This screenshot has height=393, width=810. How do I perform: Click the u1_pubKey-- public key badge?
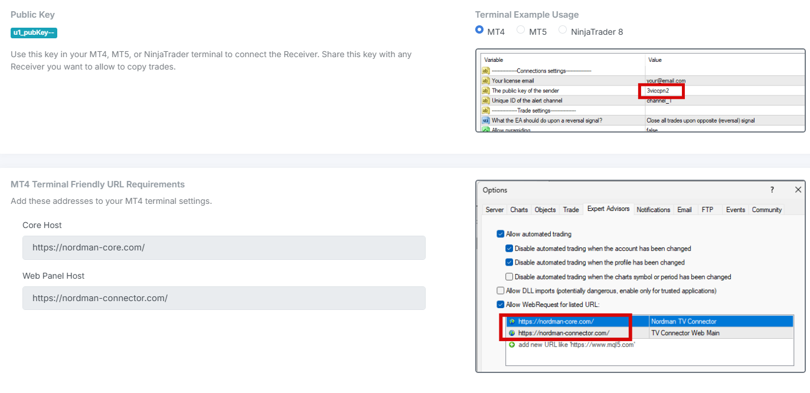tap(34, 33)
